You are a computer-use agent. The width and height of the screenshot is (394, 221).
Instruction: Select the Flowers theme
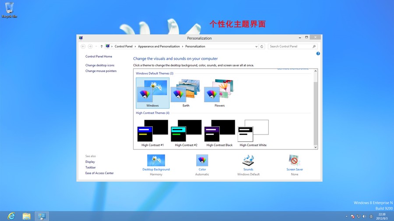click(219, 93)
